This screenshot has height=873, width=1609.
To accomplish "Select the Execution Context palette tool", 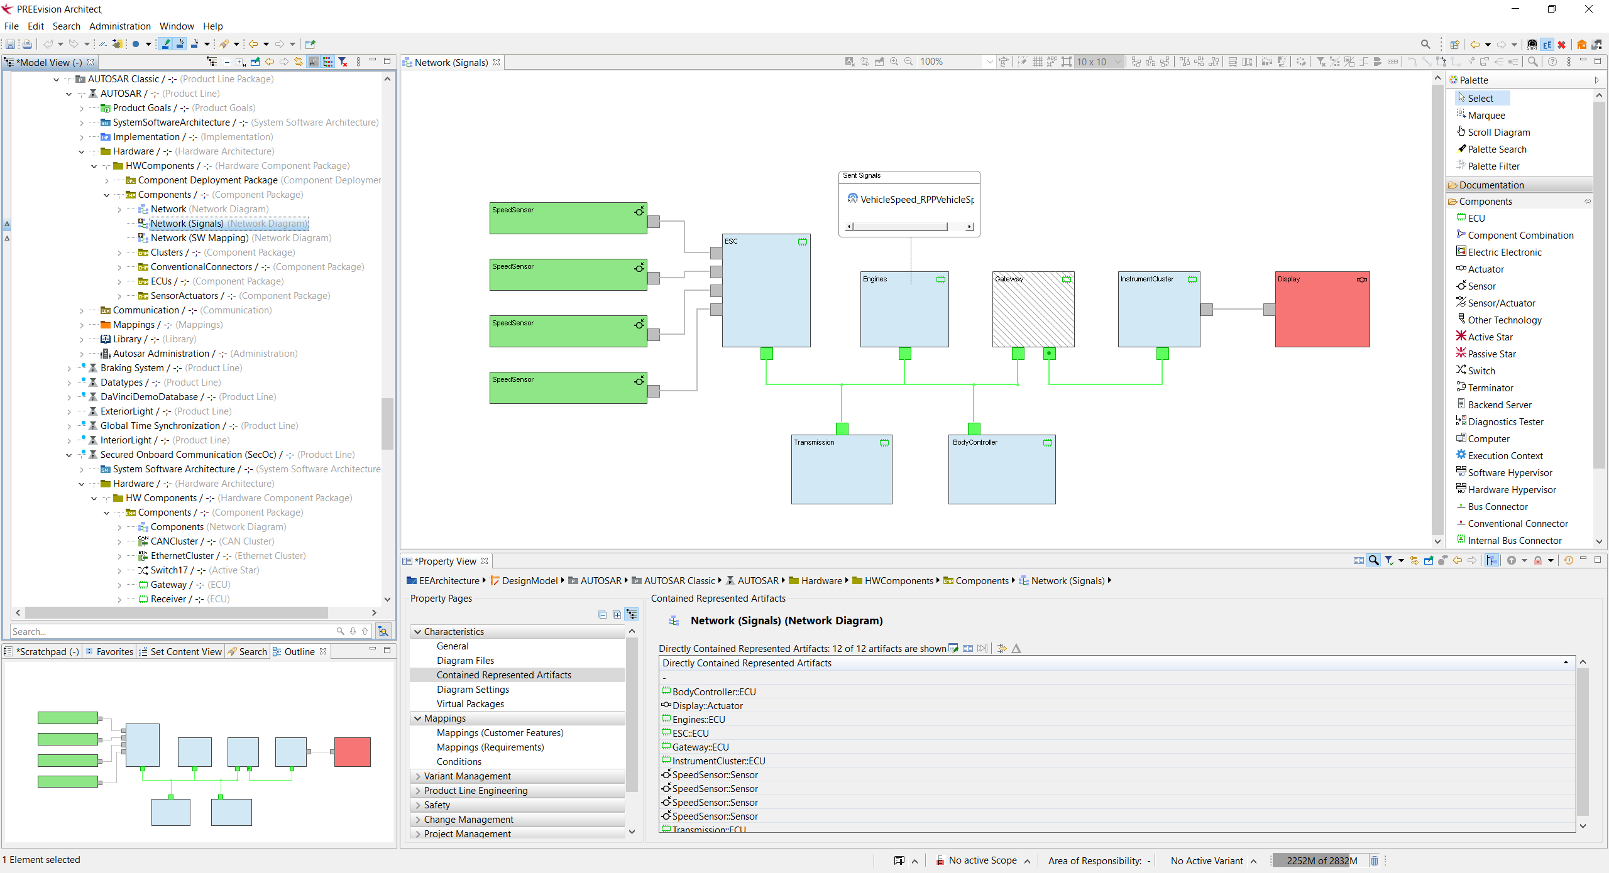I will pos(1500,455).
